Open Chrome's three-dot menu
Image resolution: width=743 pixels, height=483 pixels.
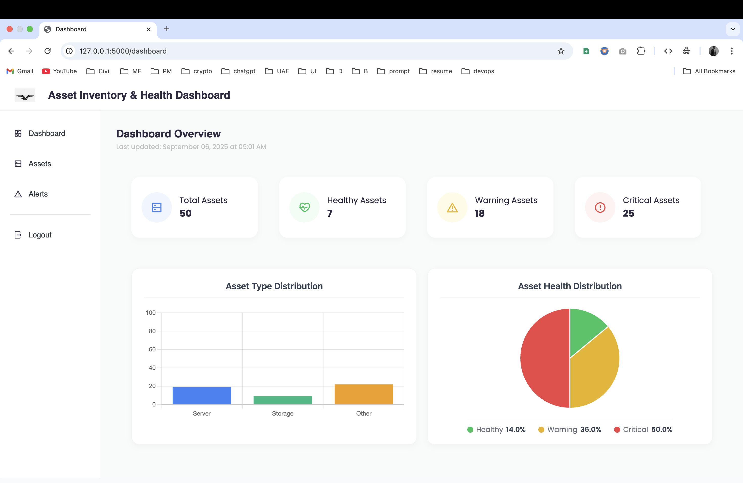(732, 51)
